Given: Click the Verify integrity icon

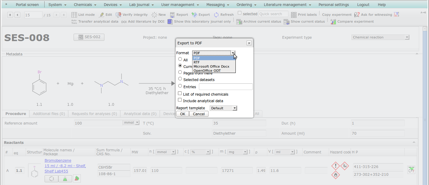Looking at the screenshot, I should [118, 15].
